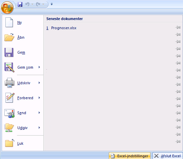Viewport: 183px width, 159px height.
Task: Expand the Gem som submenu arrow
Action: [x=39, y=67]
